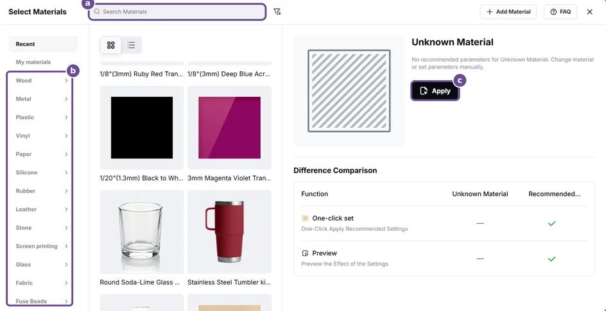The image size is (606, 311).
Task: Click the Difference Comparison heading
Action: pos(335,171)
